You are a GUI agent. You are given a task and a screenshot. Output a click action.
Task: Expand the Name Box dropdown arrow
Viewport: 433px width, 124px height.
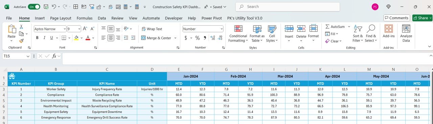click(x=28, y=56)
